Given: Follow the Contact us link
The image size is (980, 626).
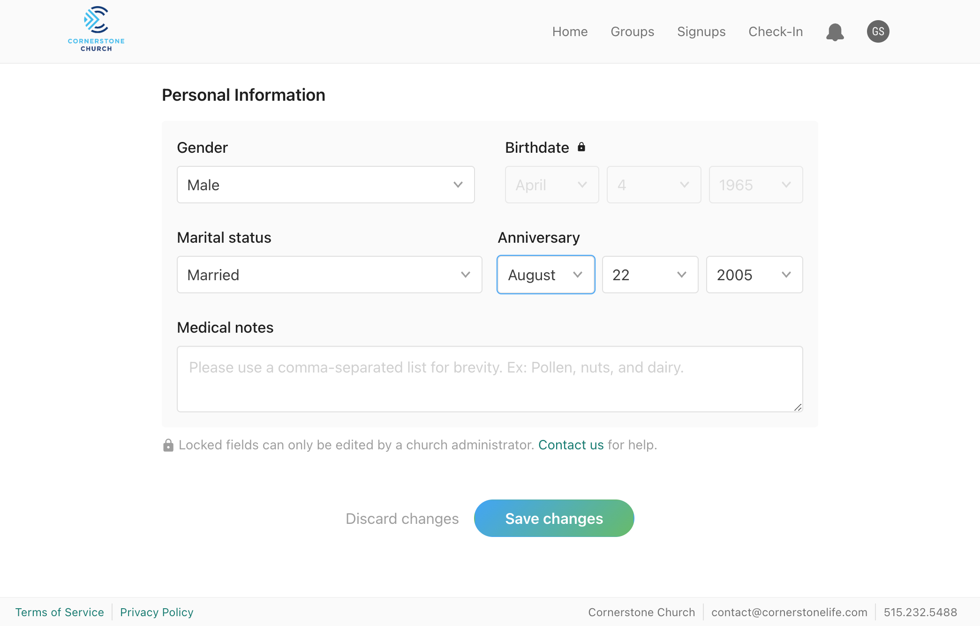Looking at the screenshot, I should coord(571,445).
